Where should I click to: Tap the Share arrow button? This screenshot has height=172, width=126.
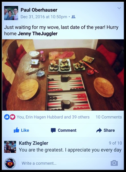coord(106,130)
